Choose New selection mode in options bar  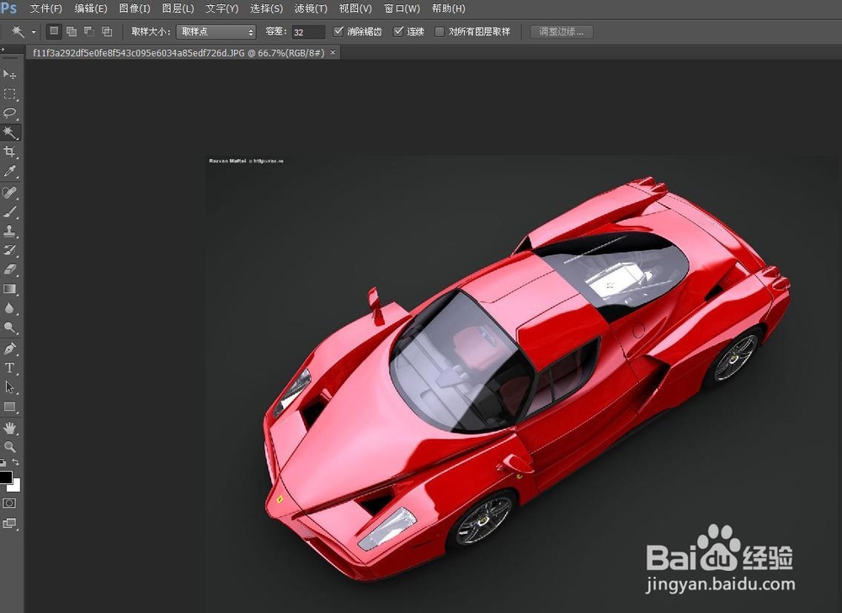(54, 31)
